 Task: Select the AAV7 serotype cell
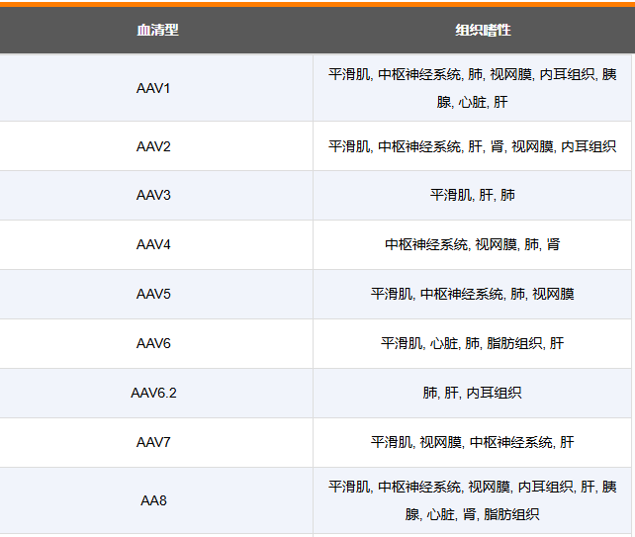pyautogui.click(x=156, y=442)
